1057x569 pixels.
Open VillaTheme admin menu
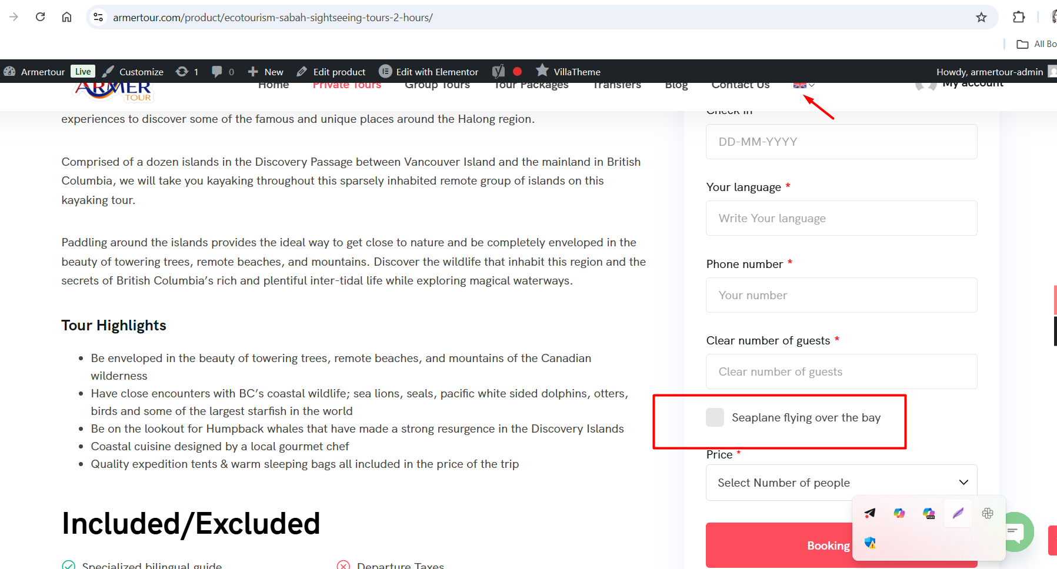(568, 72)
